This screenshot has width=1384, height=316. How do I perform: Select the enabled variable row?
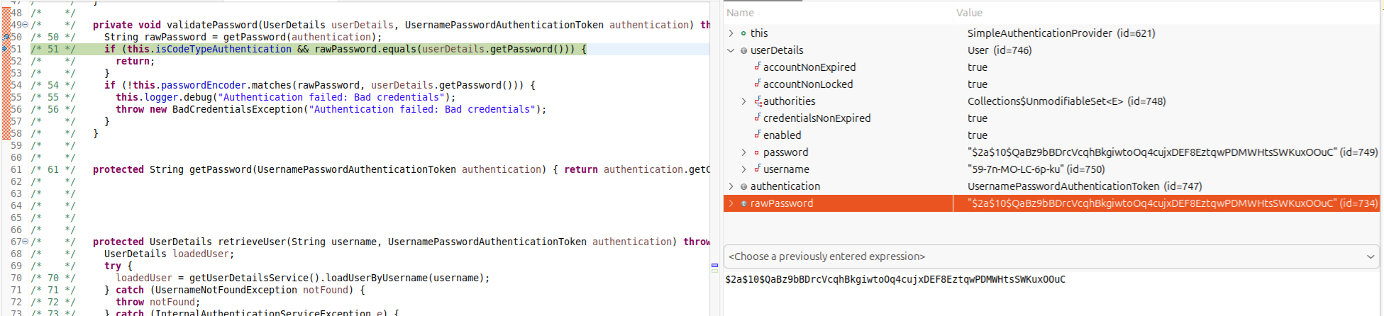coord(782,135)
